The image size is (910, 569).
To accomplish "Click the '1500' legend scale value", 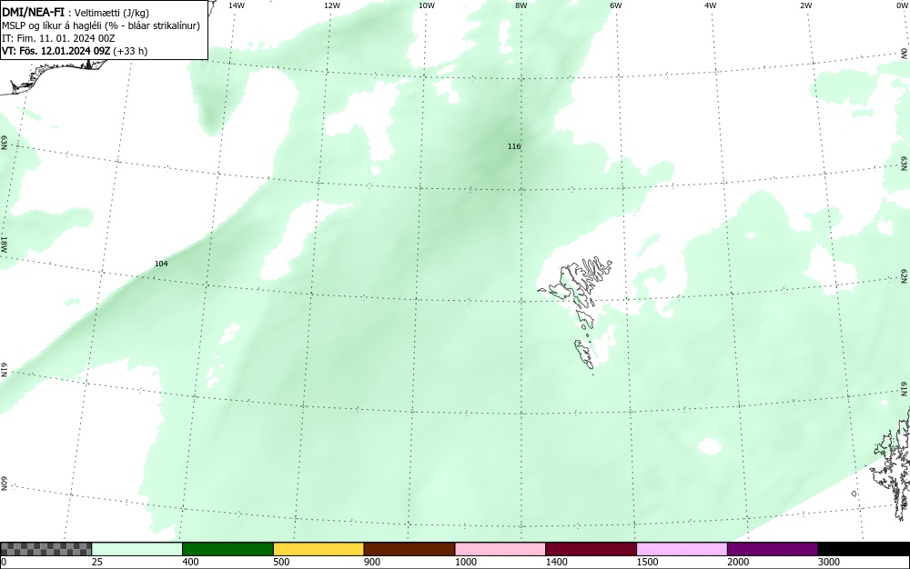I will click(x=647, y=562).
